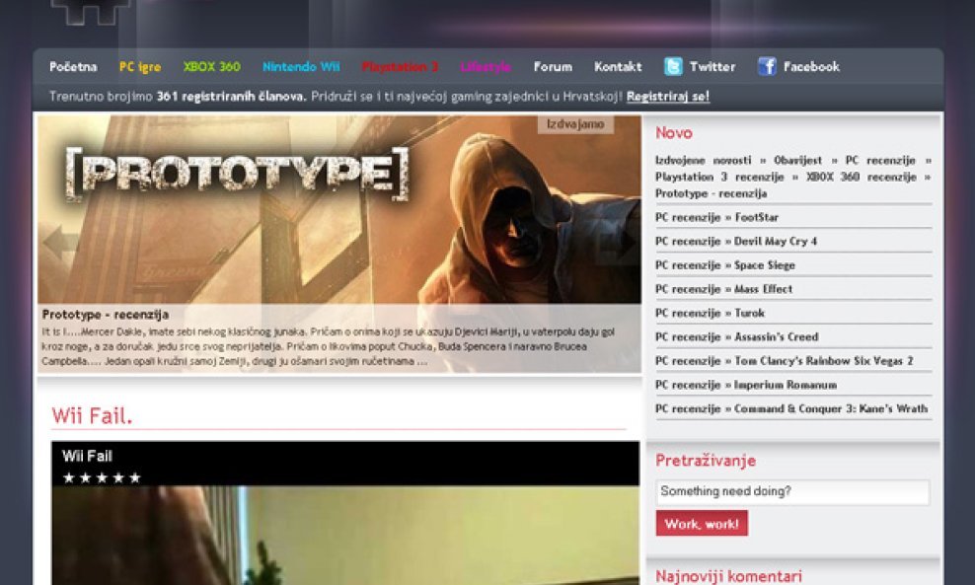The width and height of the screenshot is (975, 585).
Task: Follow the Twitter text link
Action: (x=712, y=66)
